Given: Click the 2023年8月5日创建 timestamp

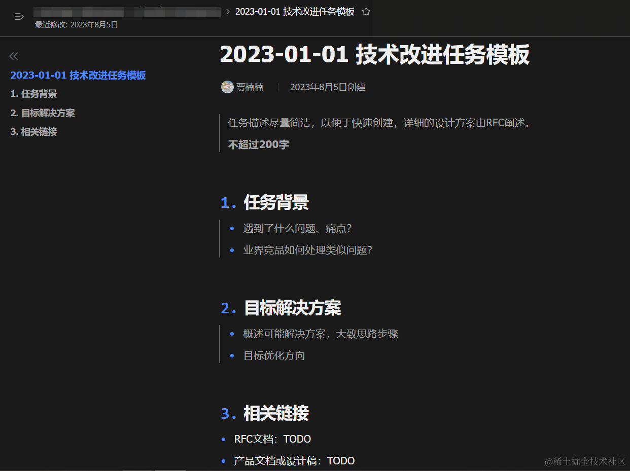Looking at the screenshot, I should click(x=327, y=87).
